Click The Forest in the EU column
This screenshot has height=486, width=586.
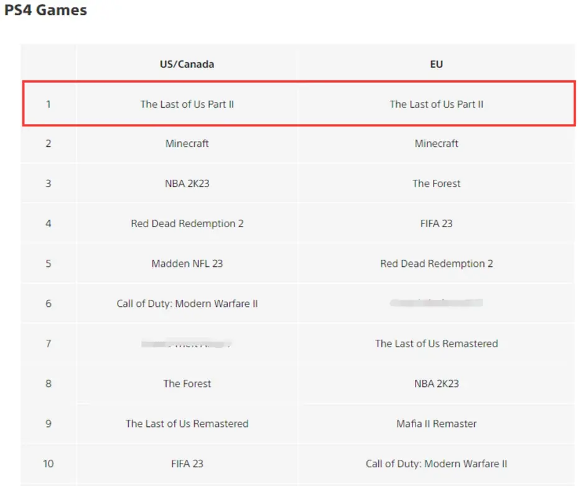pyautogui.click(x=436, y=184)
